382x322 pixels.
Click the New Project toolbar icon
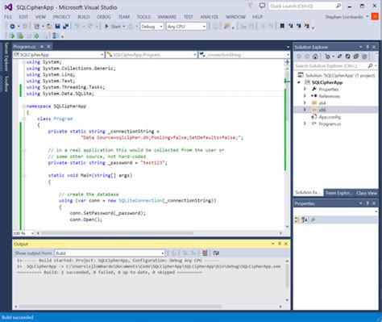click(x=37, y=27)
